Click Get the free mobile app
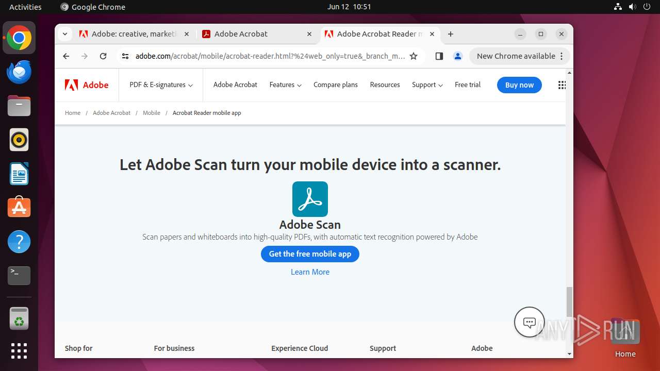This screenshot has width=660, height=371. tap(310, 254)
